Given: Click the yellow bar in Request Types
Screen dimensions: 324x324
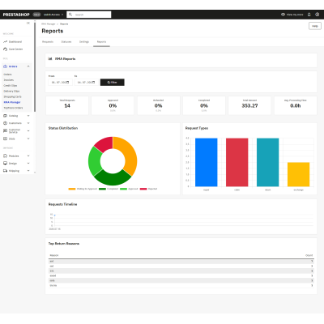Looking at the screenshot, I should 299,174.
